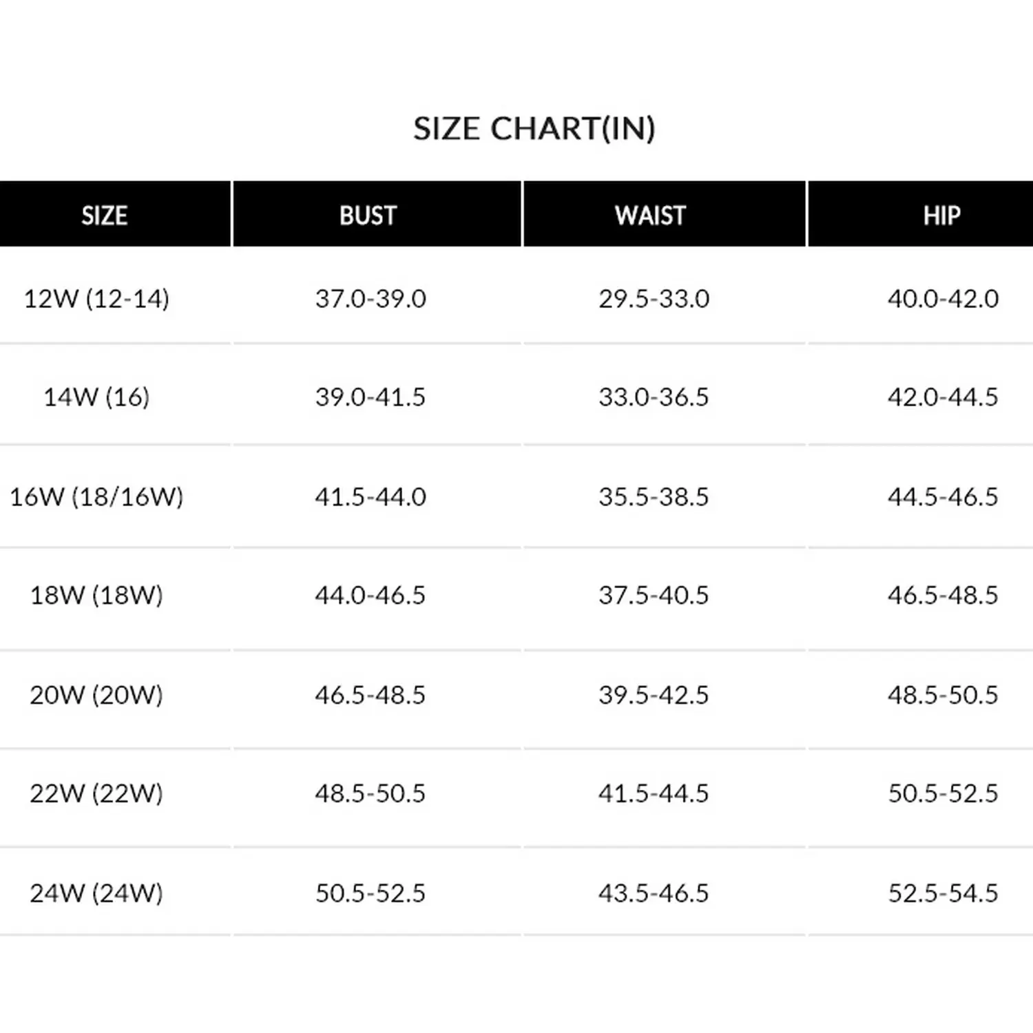1033x1033 pixels.
Task: Select the 22W (22W) size label
Action: tap(96, 793)
